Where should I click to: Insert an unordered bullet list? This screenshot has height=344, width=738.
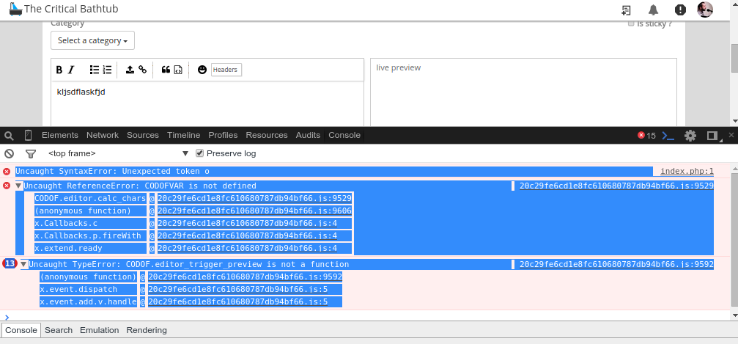click(x=95, y=70)
